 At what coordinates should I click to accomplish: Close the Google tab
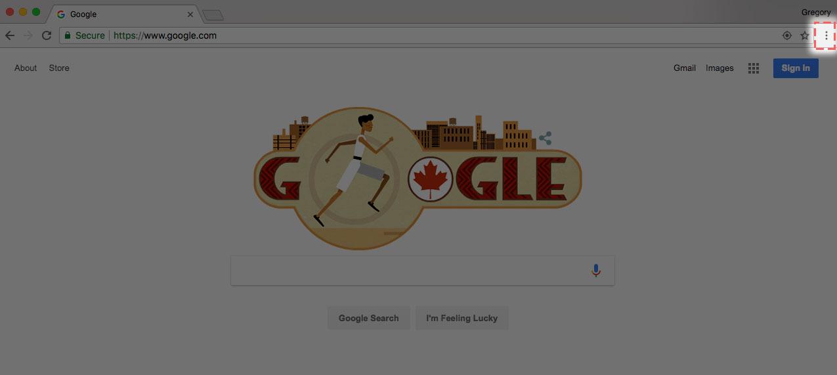pos(190,14)
